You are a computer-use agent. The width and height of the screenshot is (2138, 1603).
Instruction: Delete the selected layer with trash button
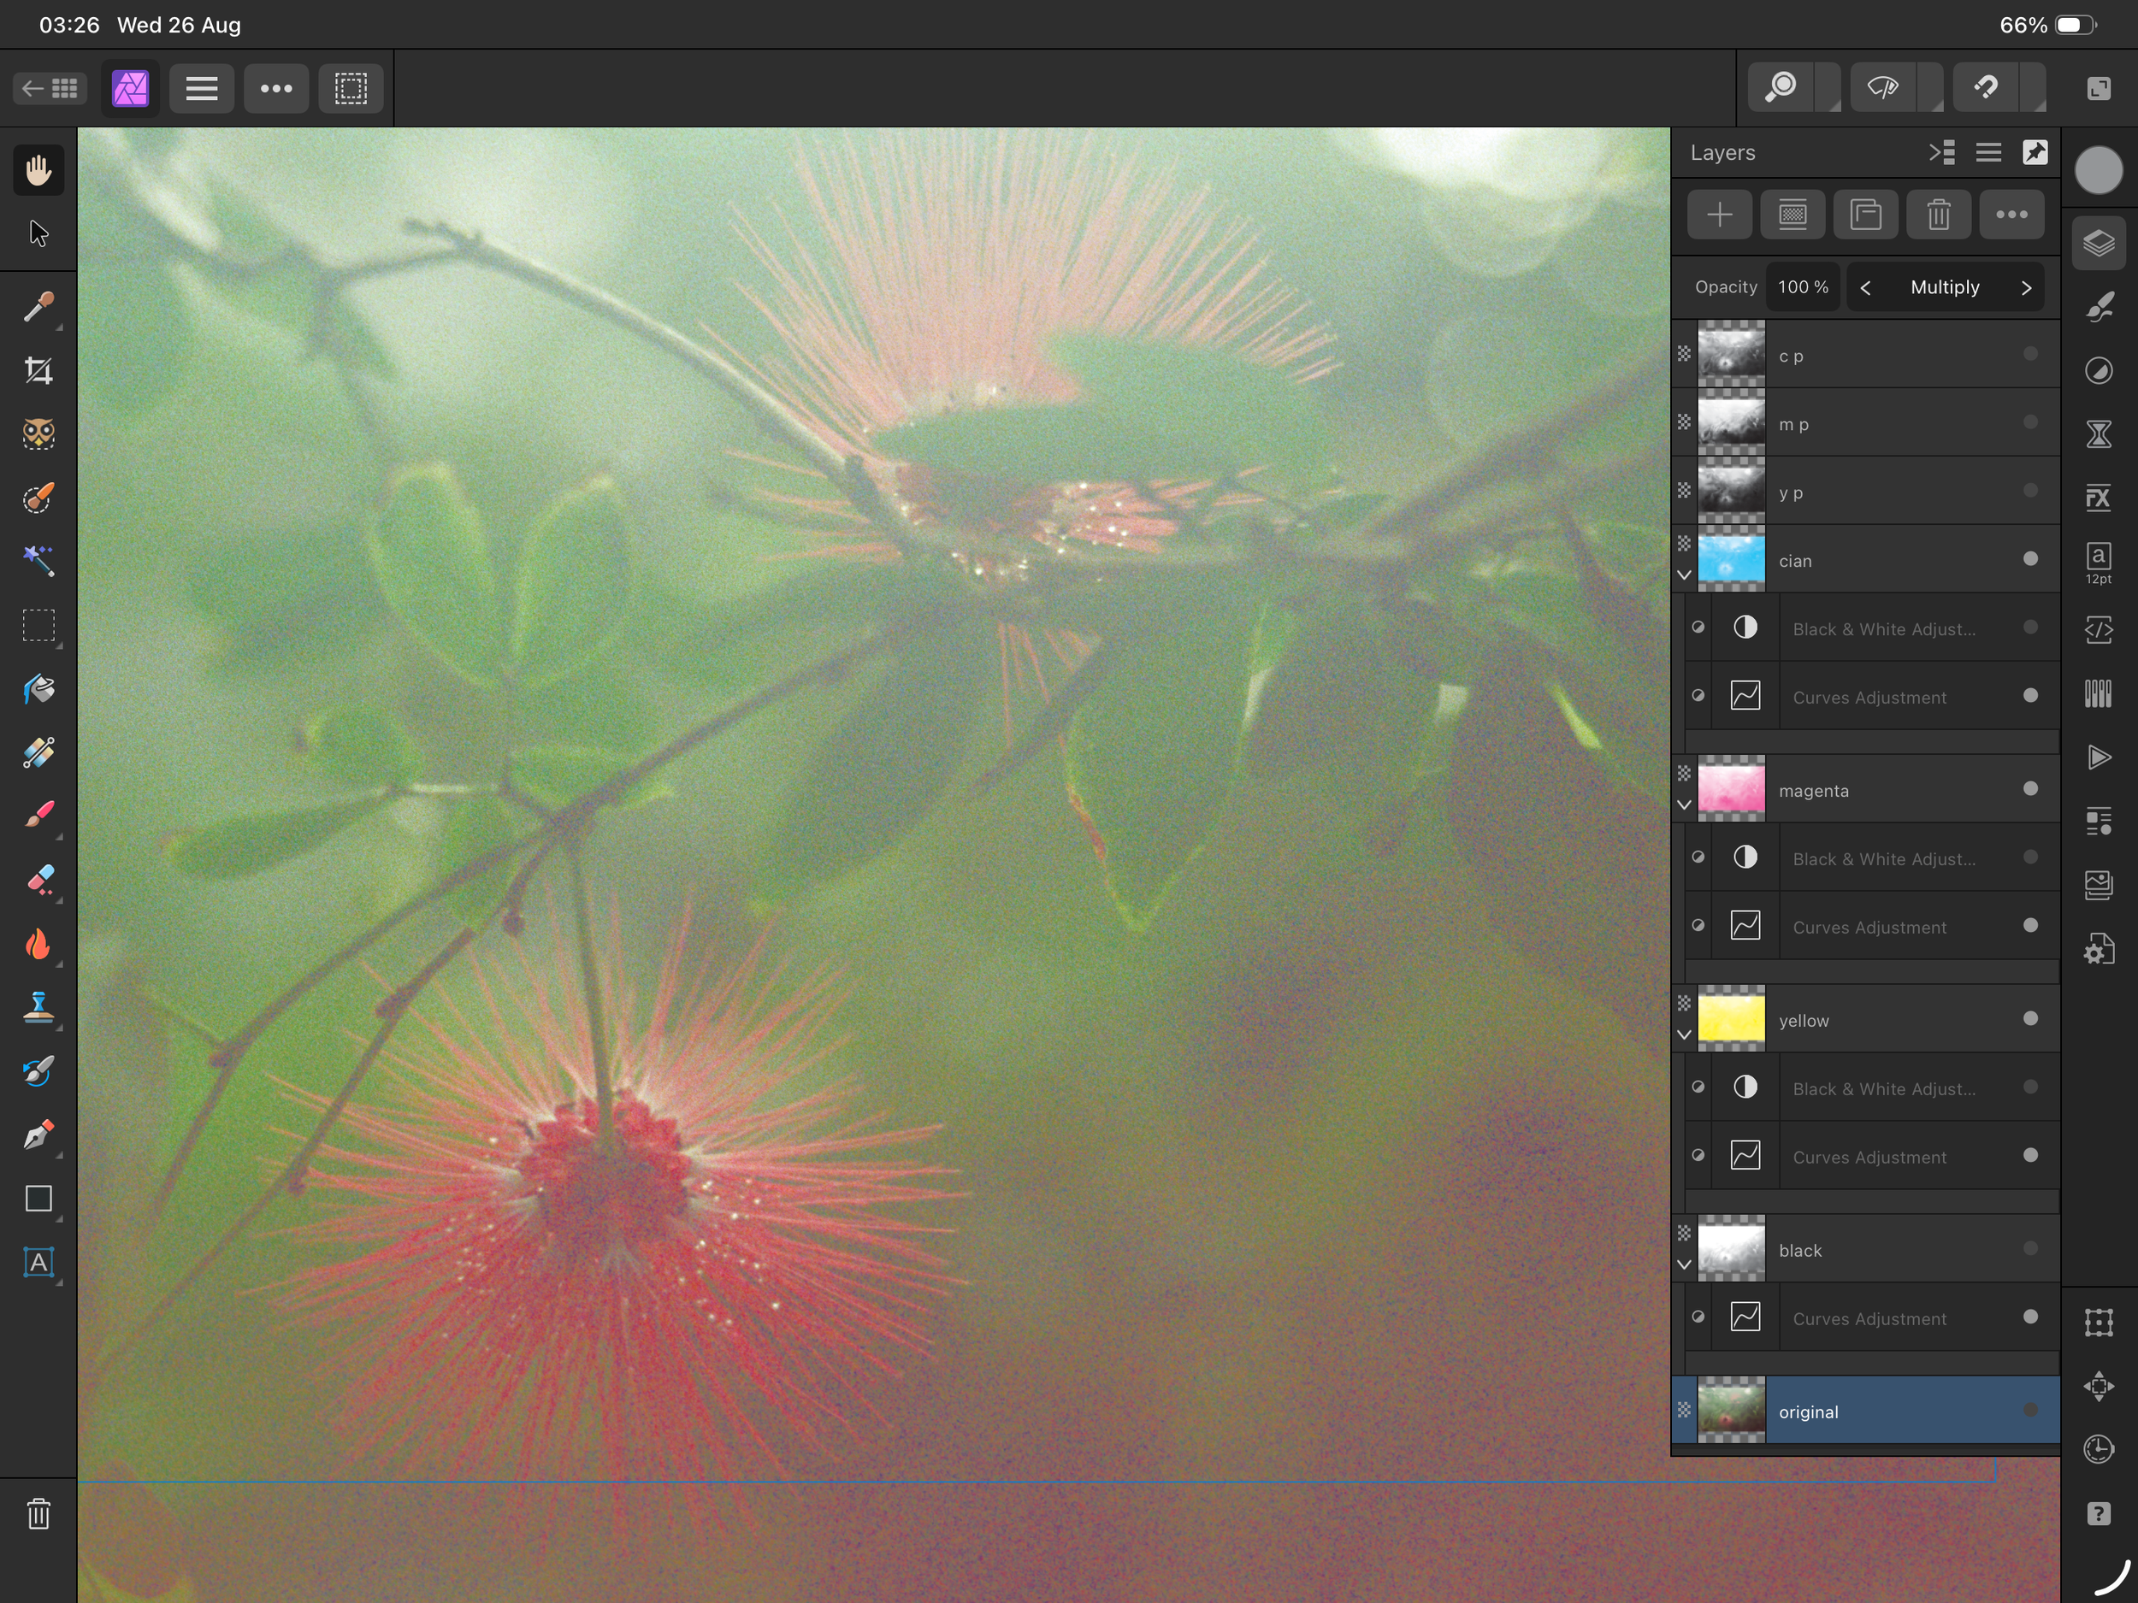1939,215
